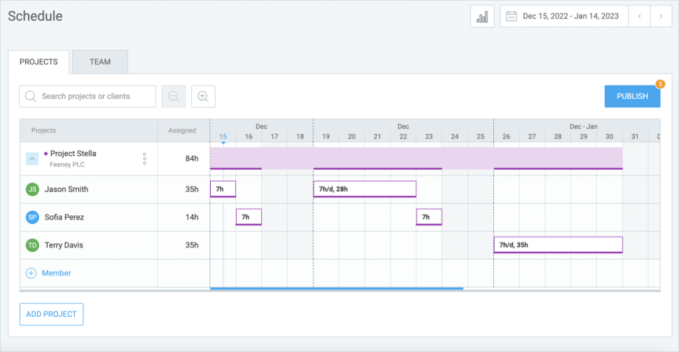This screenshot has width=679, height=352.
Task: Open the bar chart totals icon
Action: 482,17
